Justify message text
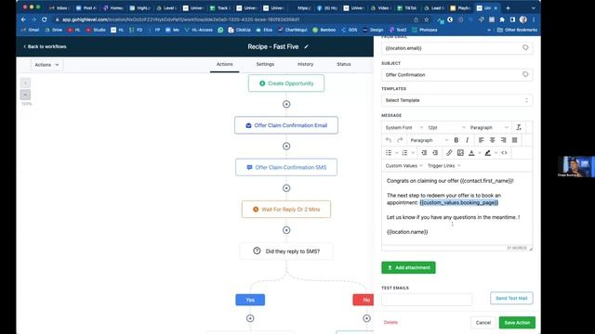The image size is (595, 334). click(514, 140)
